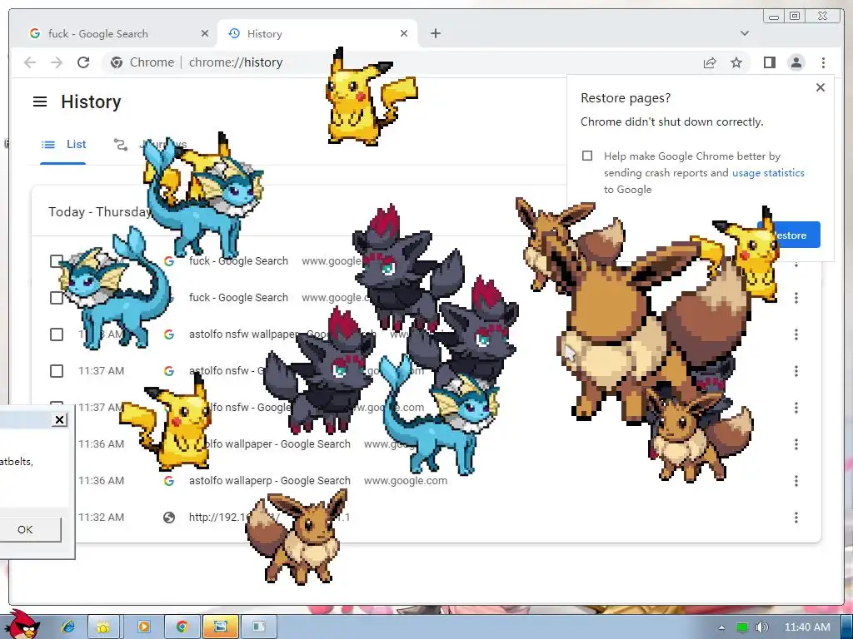Open more actions for the 11:32 AM row
This screenshot has height=639, width=853.
[796, 518]
